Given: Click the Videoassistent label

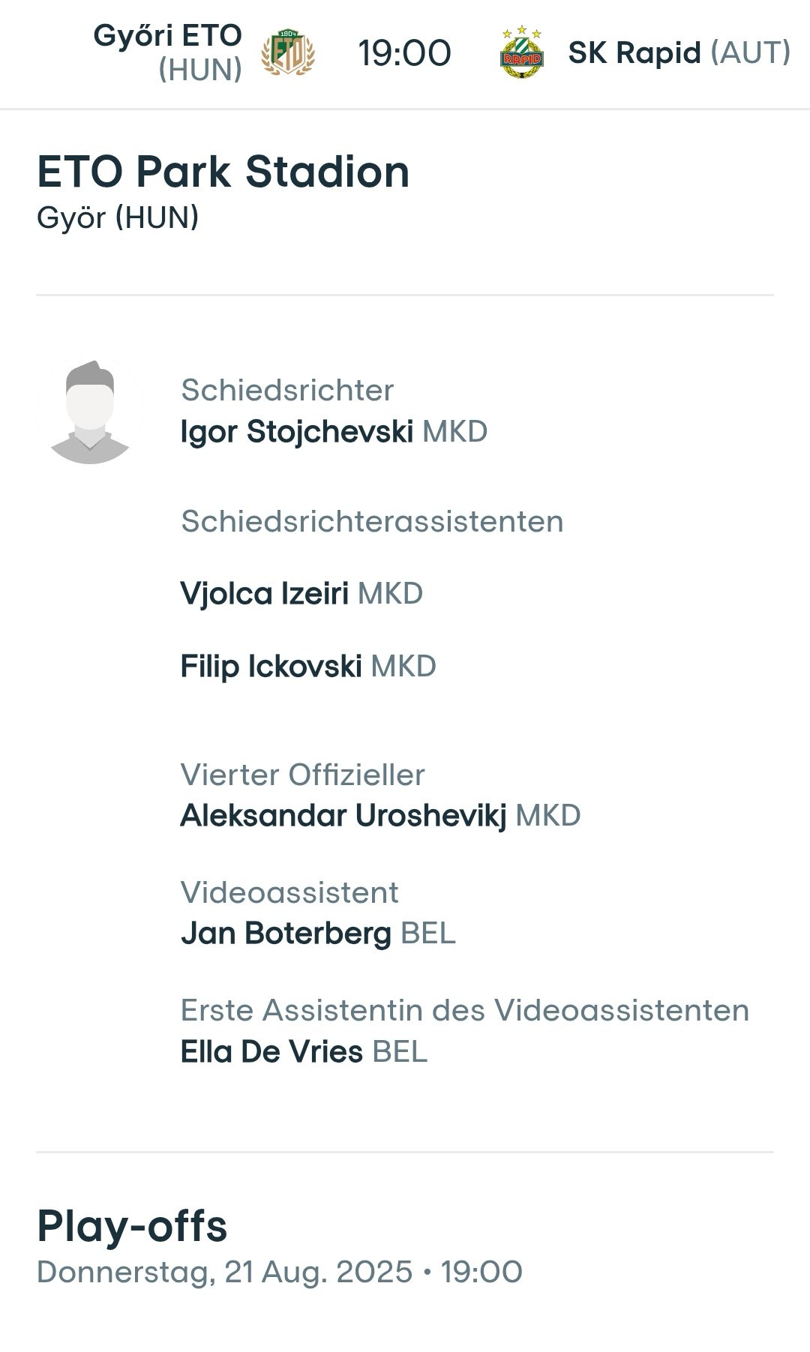Looking at the screenshot, I should point(289,892).
